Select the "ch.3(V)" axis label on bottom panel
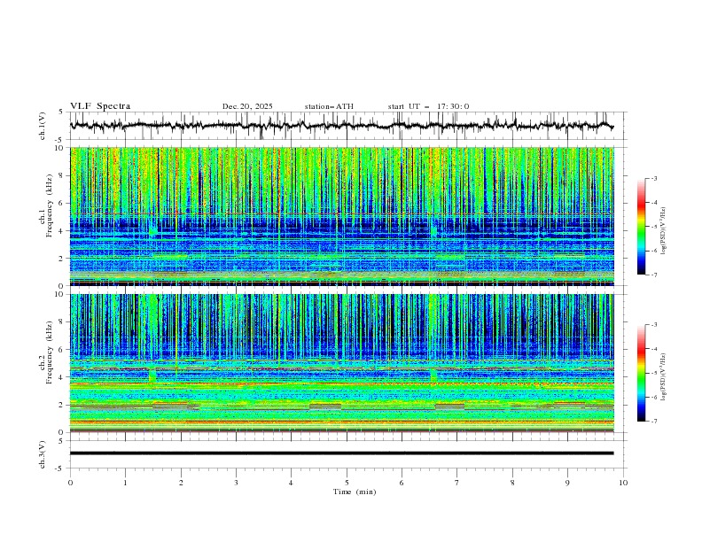Image resolution: width=702 pixels, height=542 pixels. point(43,453)
